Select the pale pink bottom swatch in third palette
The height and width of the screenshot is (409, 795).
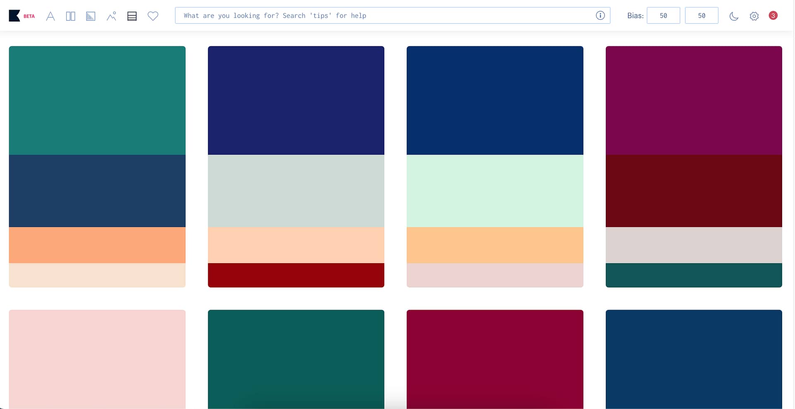click(495, 275)
